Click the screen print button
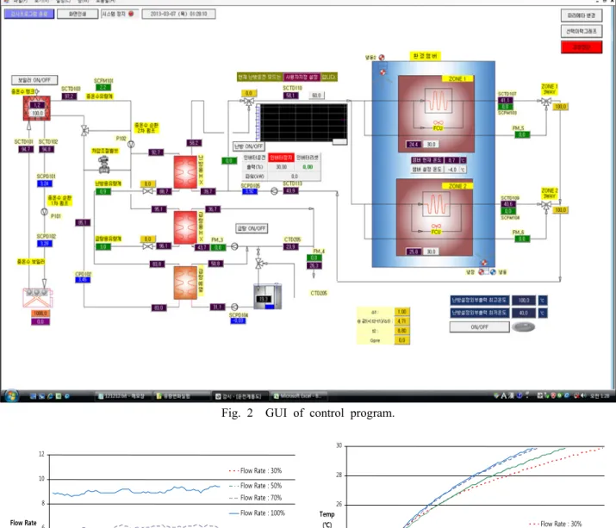This screenshot has height=528, width=616. pos(78,14)
